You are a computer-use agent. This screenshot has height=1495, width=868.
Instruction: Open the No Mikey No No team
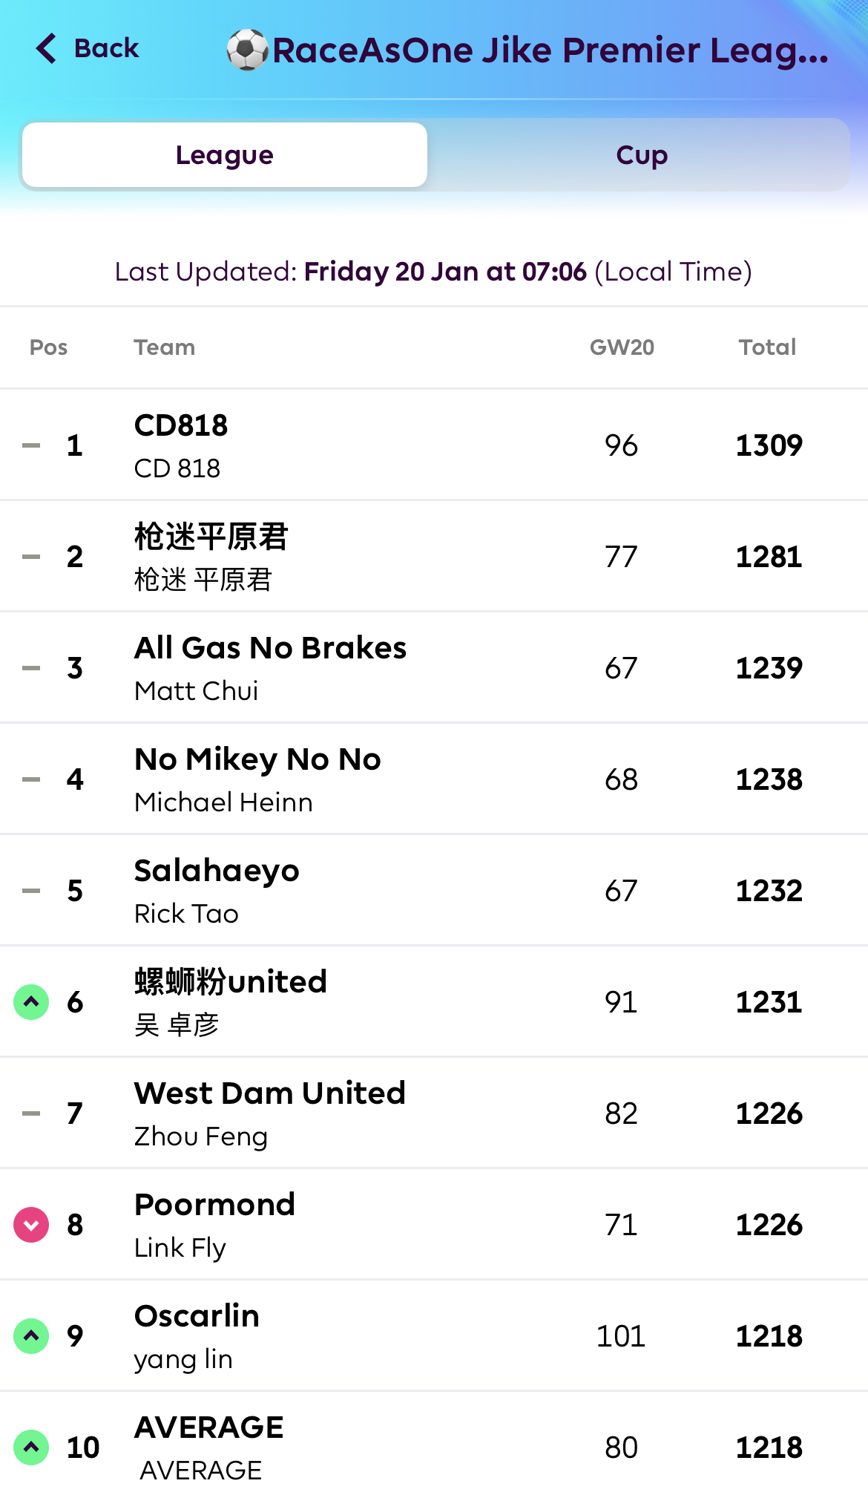[x=257, y=759]
